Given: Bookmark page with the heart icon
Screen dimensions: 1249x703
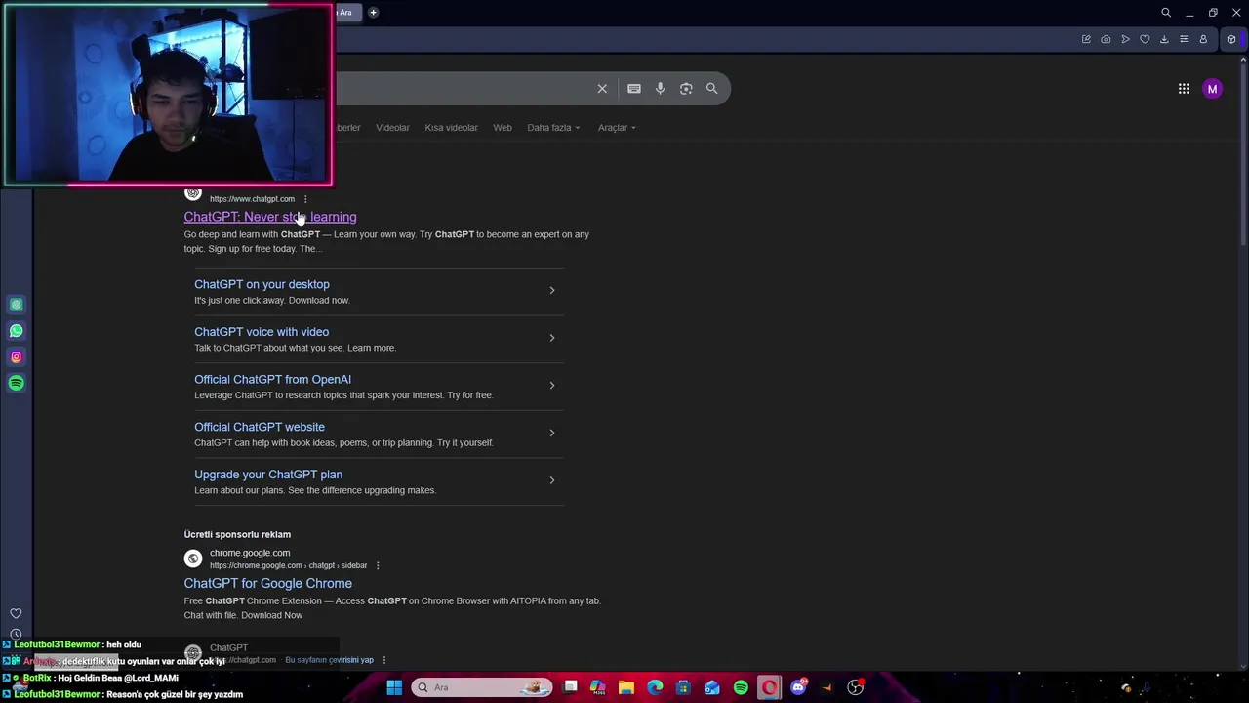Looking at the screenshot, I should point(1145,39).
